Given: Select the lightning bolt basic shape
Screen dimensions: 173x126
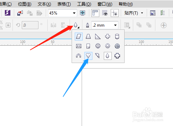Looking at the screenshot, I should [x=98, y=56].
